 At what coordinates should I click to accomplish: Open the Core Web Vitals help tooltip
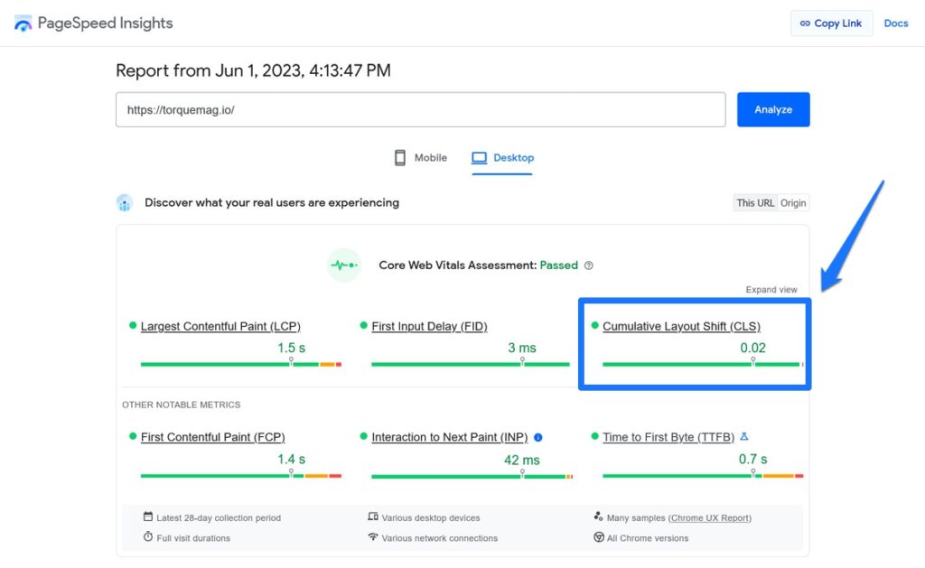click(x=589, y=265)
